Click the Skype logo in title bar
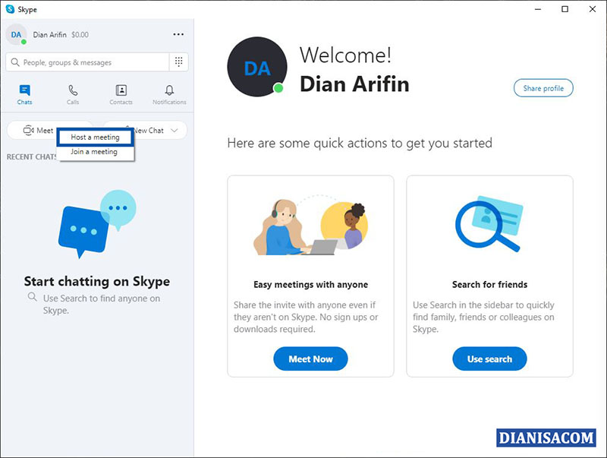Screen dimensions: 607x458 pos(10,9)
